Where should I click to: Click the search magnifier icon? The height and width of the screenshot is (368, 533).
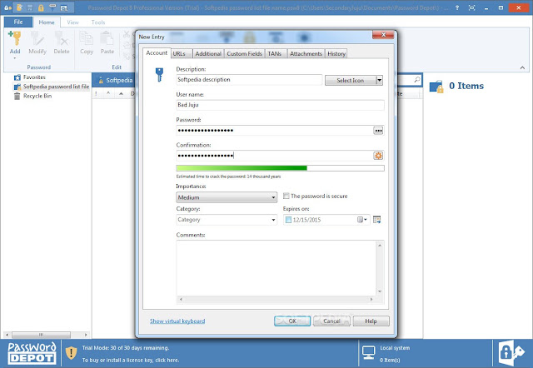[x=416, y=80]
